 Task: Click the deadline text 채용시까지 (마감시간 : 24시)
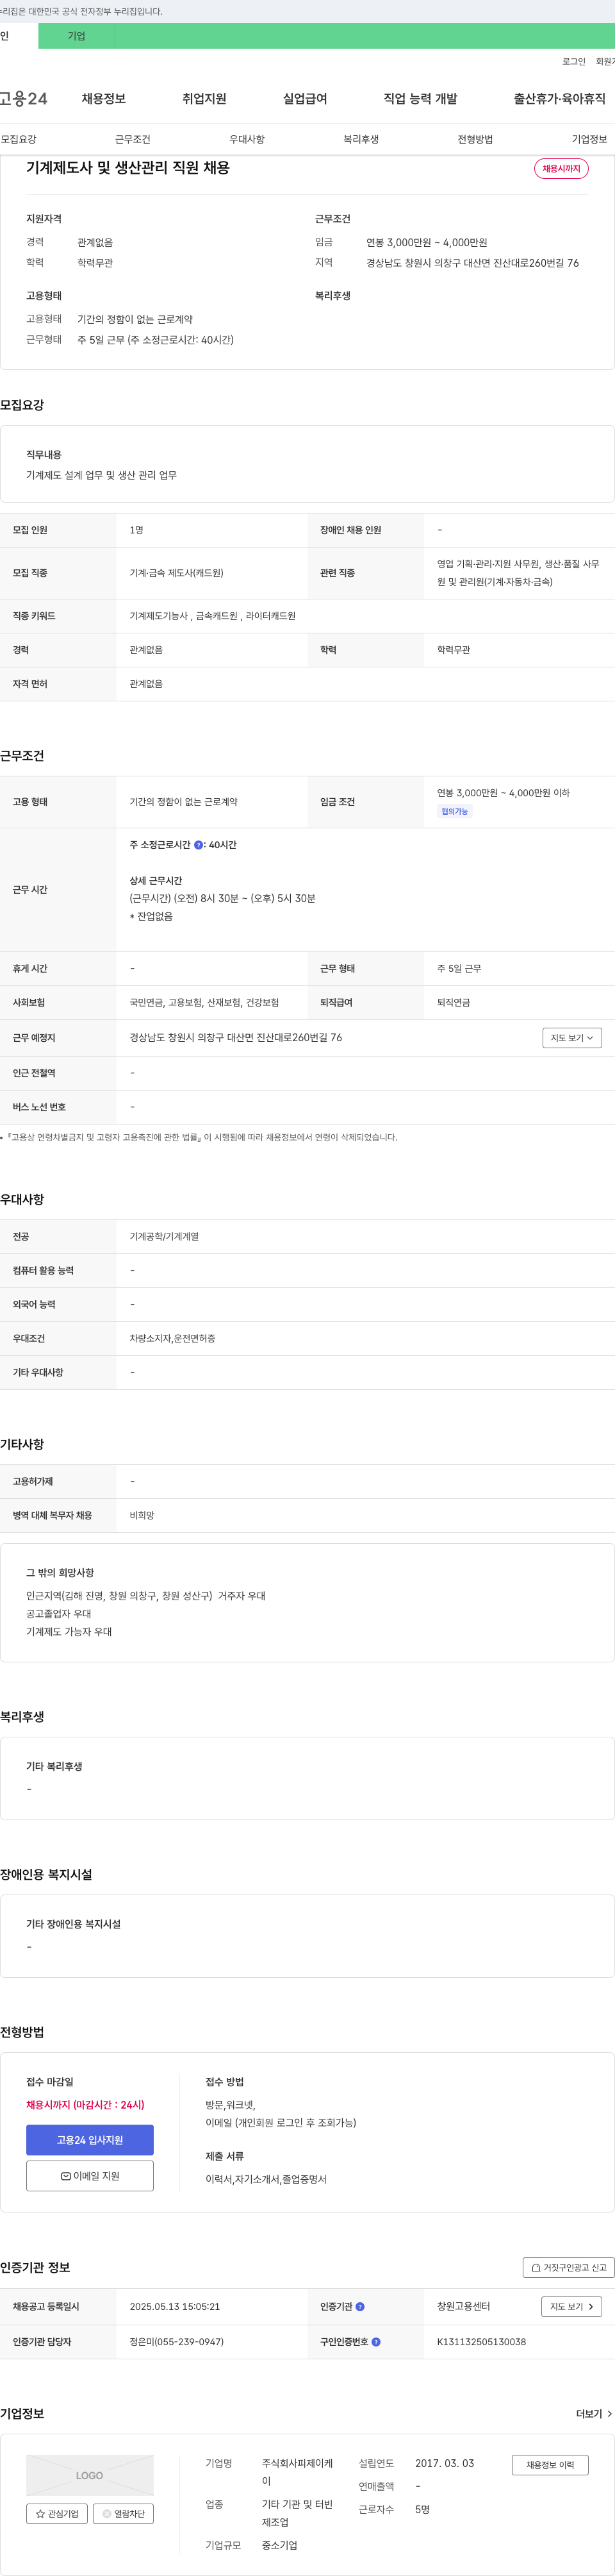[x=85, y=2105]
